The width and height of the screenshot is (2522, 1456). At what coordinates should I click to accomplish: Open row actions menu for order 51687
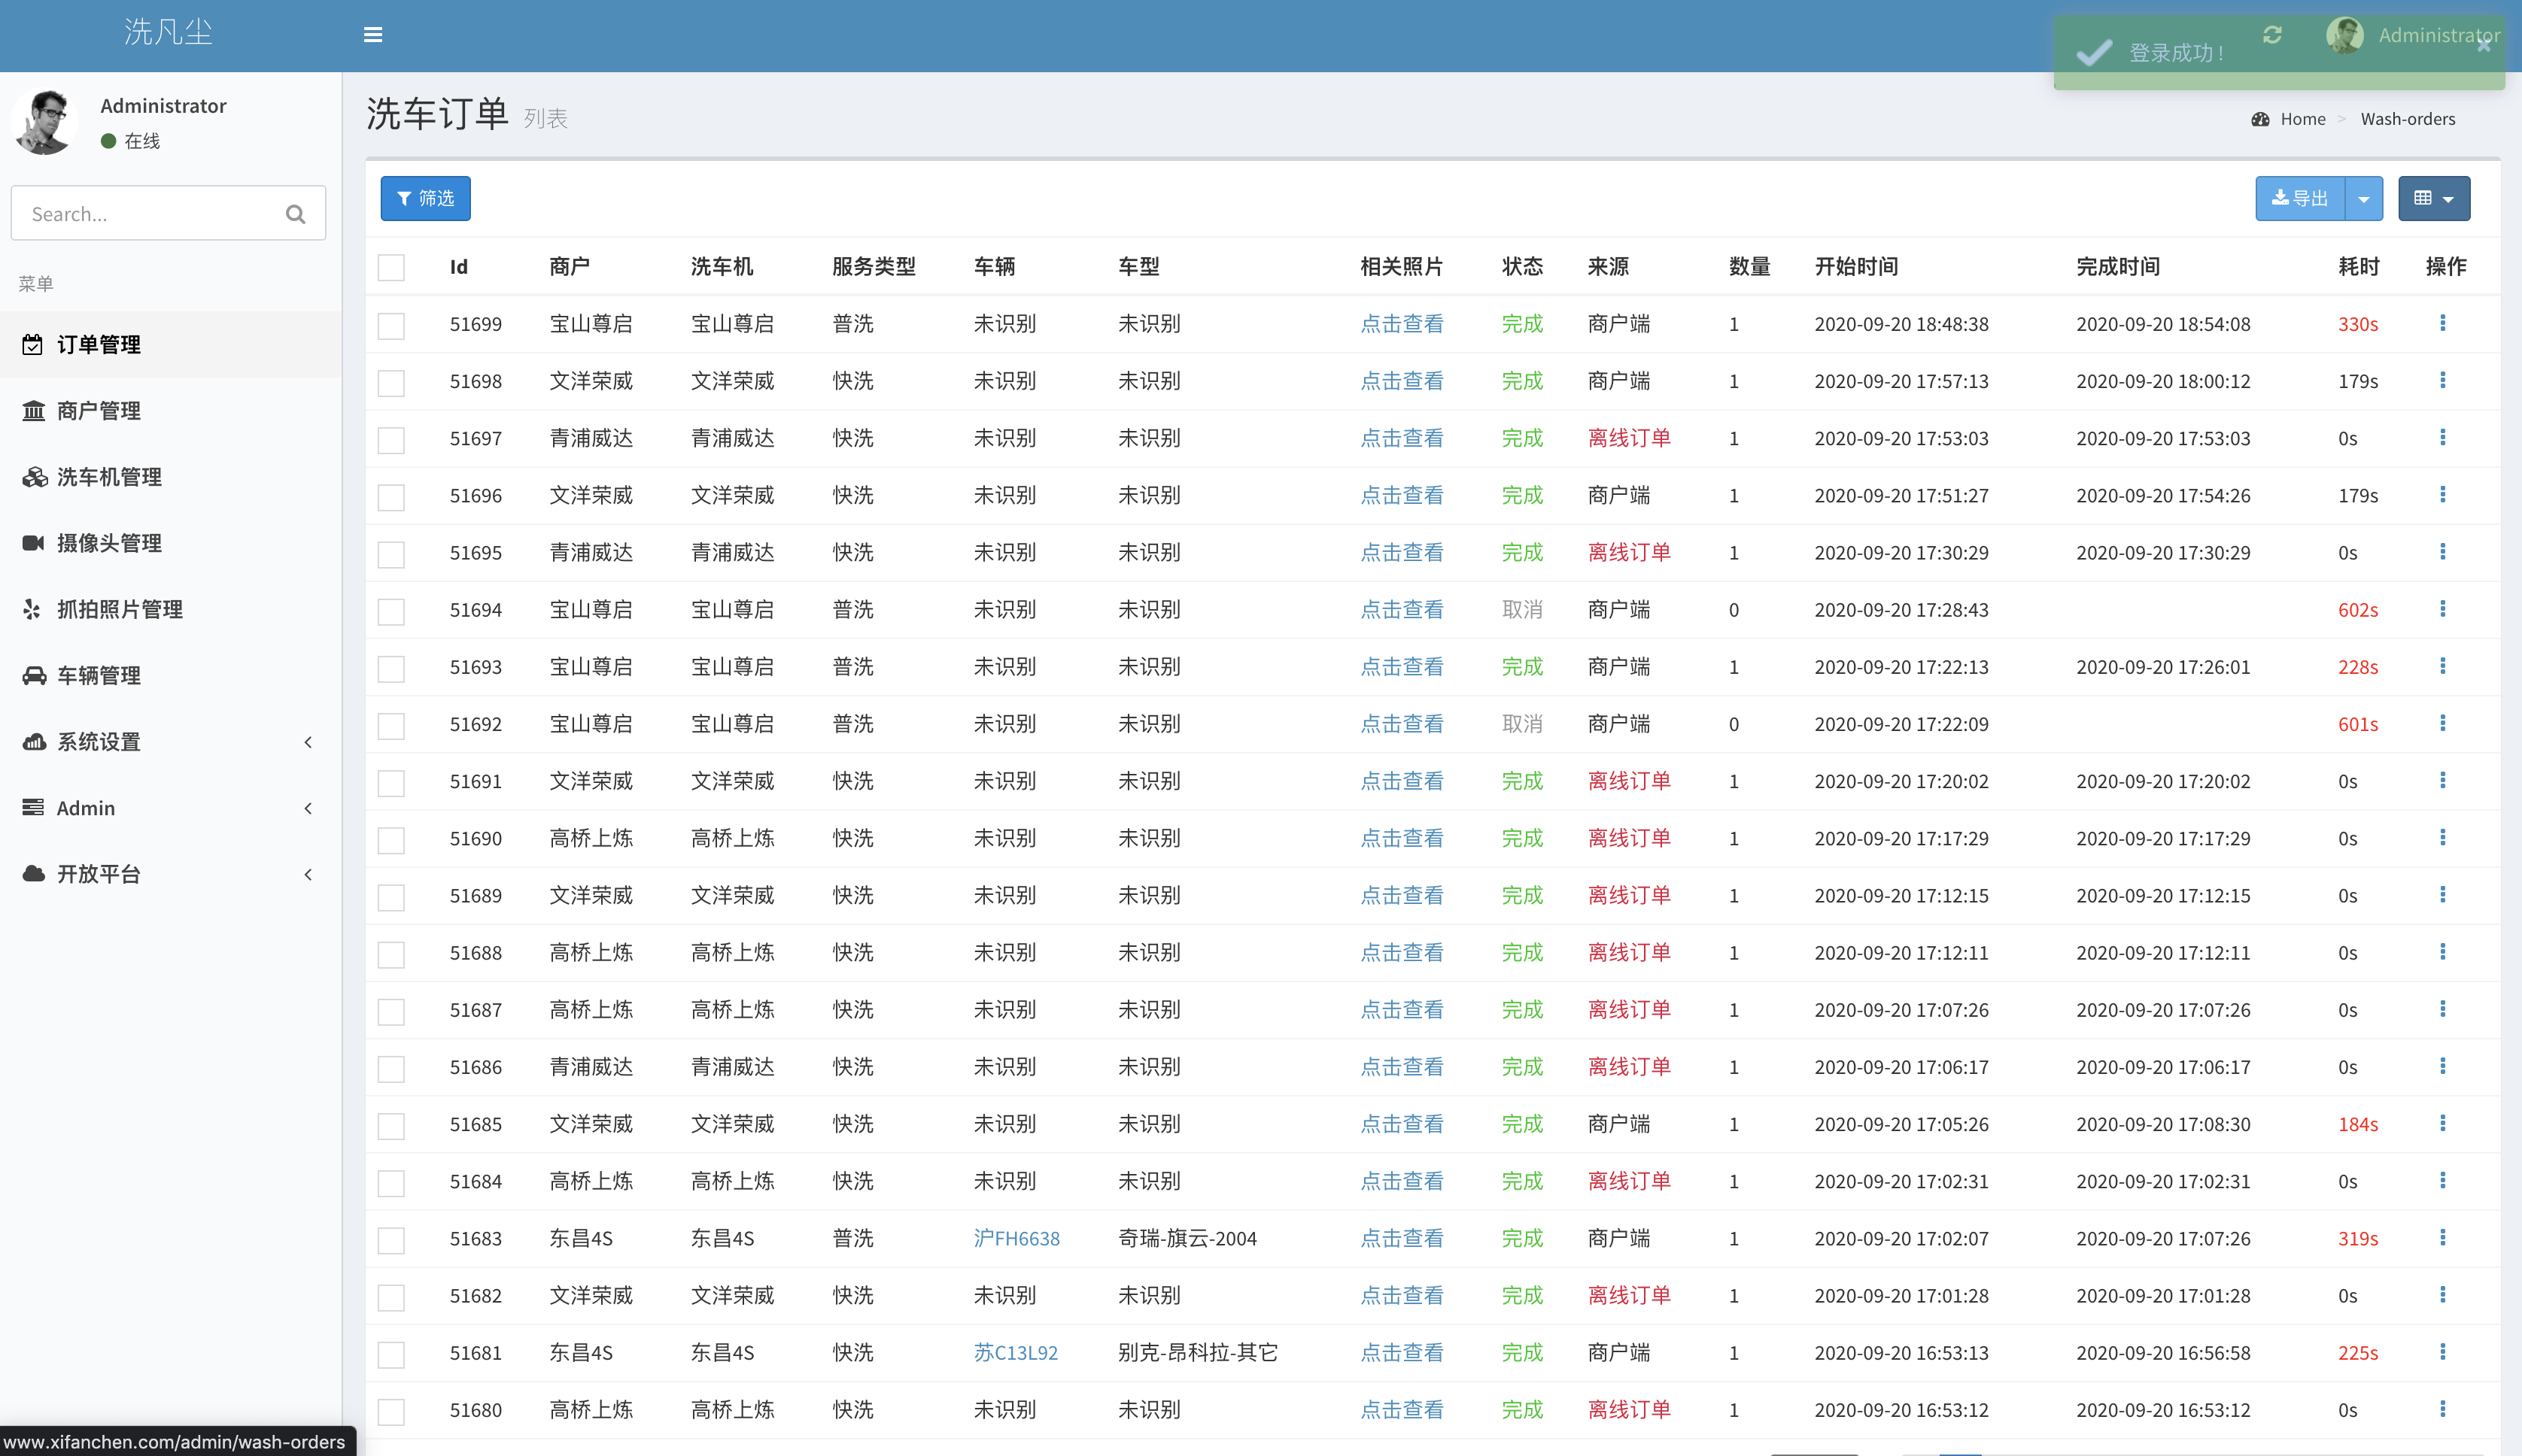2443,1008
